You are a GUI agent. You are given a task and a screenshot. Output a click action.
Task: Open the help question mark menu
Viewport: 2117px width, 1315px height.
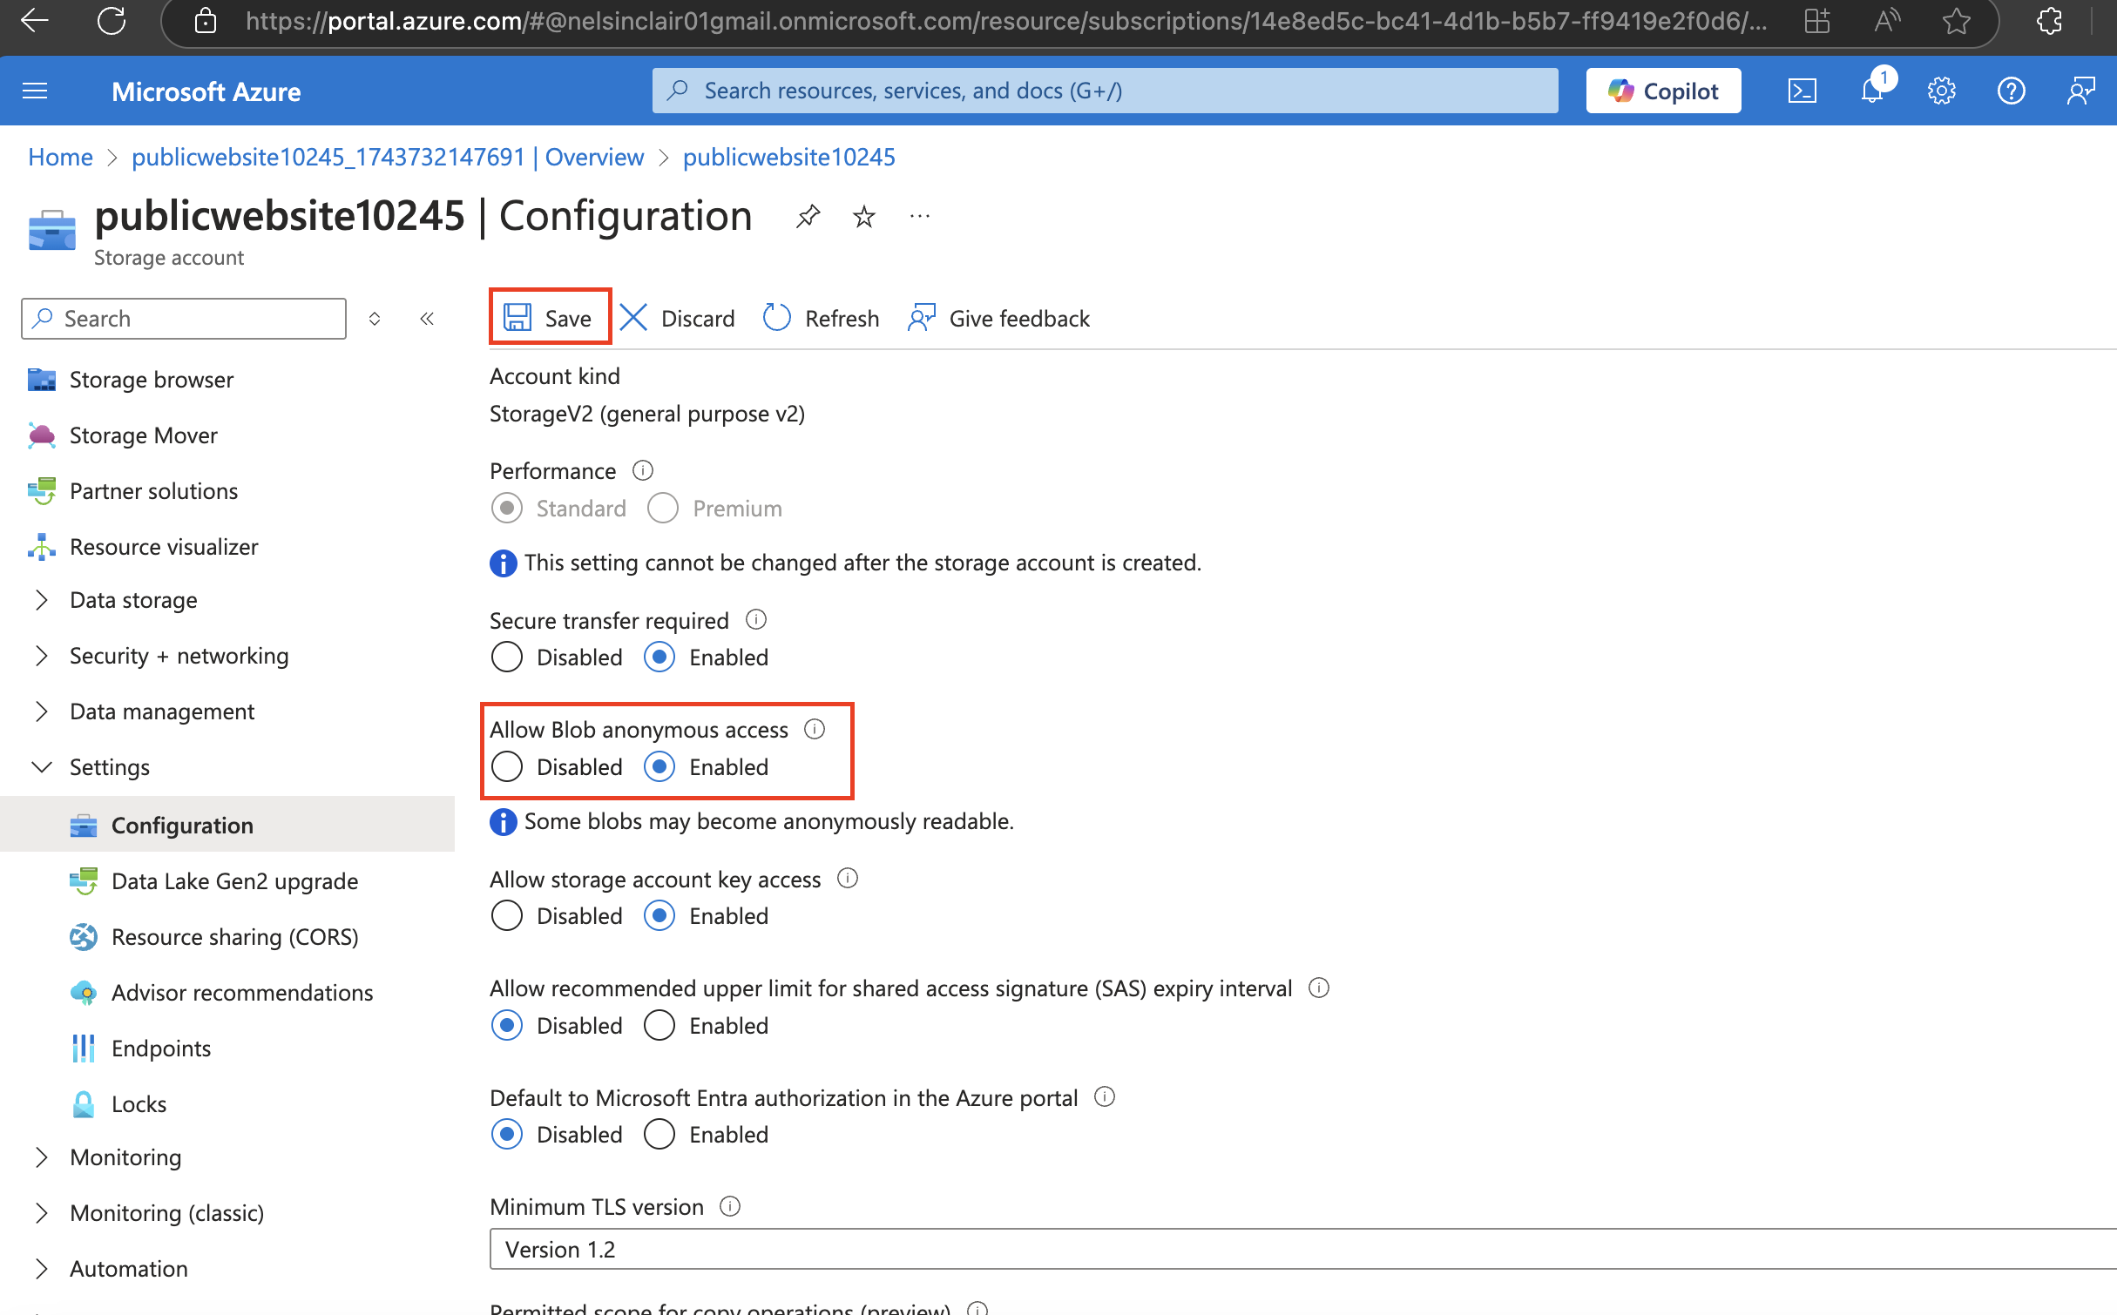pyautogui.click(x=2011, y=91)
